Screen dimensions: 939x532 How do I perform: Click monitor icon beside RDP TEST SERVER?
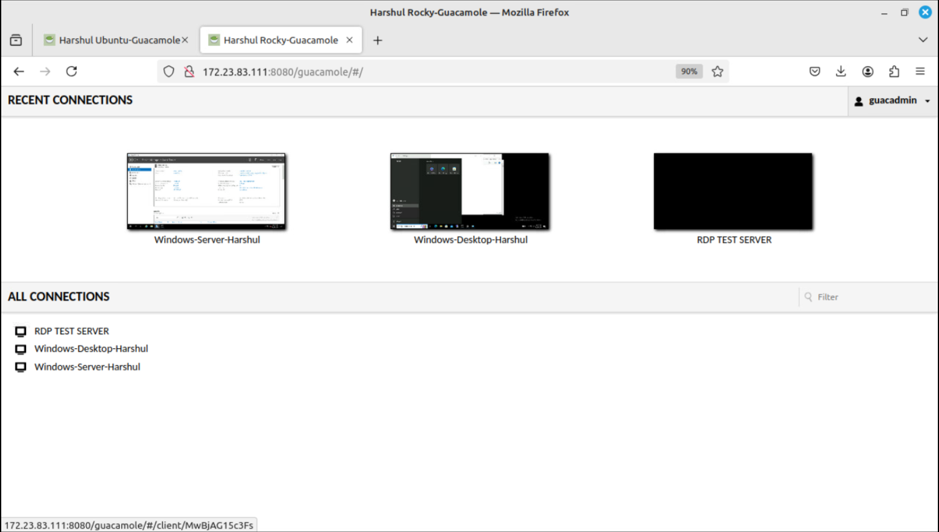point(21,331)
